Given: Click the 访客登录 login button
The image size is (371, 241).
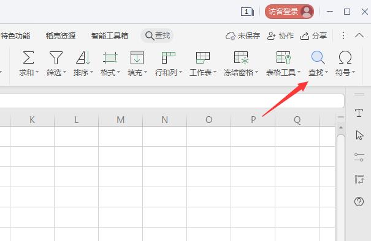Looking at the screenshot, I should click(289, 12).
